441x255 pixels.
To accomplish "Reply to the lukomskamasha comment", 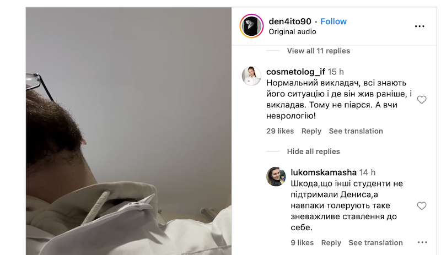I will (331, 243).
